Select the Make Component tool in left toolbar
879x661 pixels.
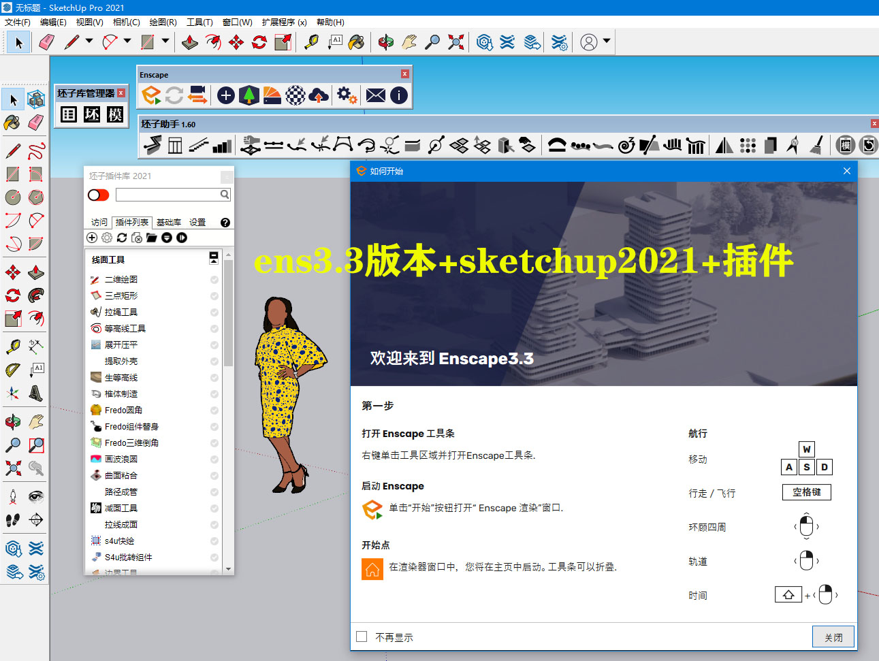click(x=36, y=99)
